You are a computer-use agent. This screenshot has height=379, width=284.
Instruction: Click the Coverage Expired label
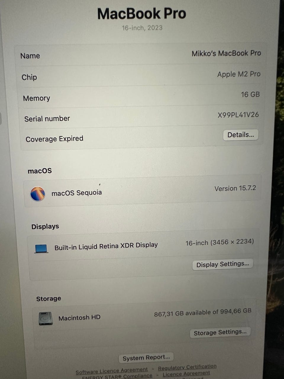(x=54, y=139)
